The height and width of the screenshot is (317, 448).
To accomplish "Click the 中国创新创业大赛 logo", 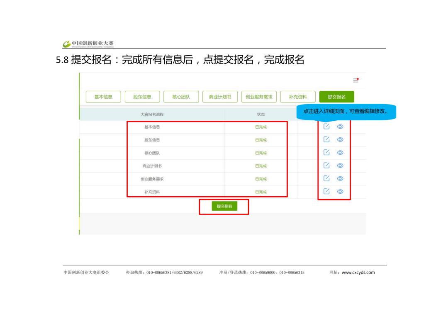I will (88, 44).
